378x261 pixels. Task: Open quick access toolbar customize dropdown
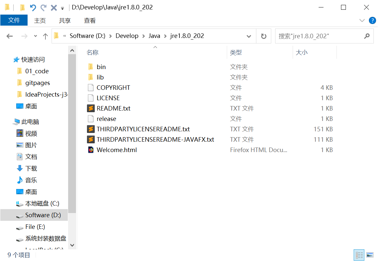click(x=62, y=8)
